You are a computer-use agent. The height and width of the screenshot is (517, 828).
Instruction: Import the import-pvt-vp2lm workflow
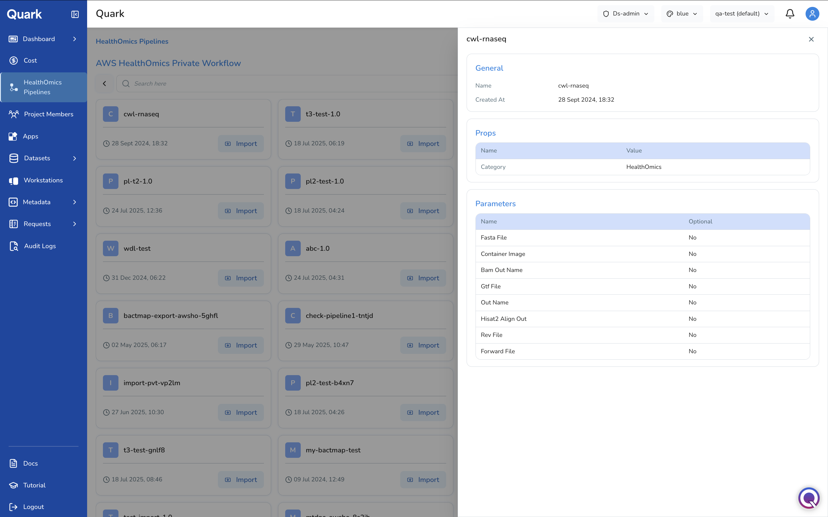coord(241,412)
